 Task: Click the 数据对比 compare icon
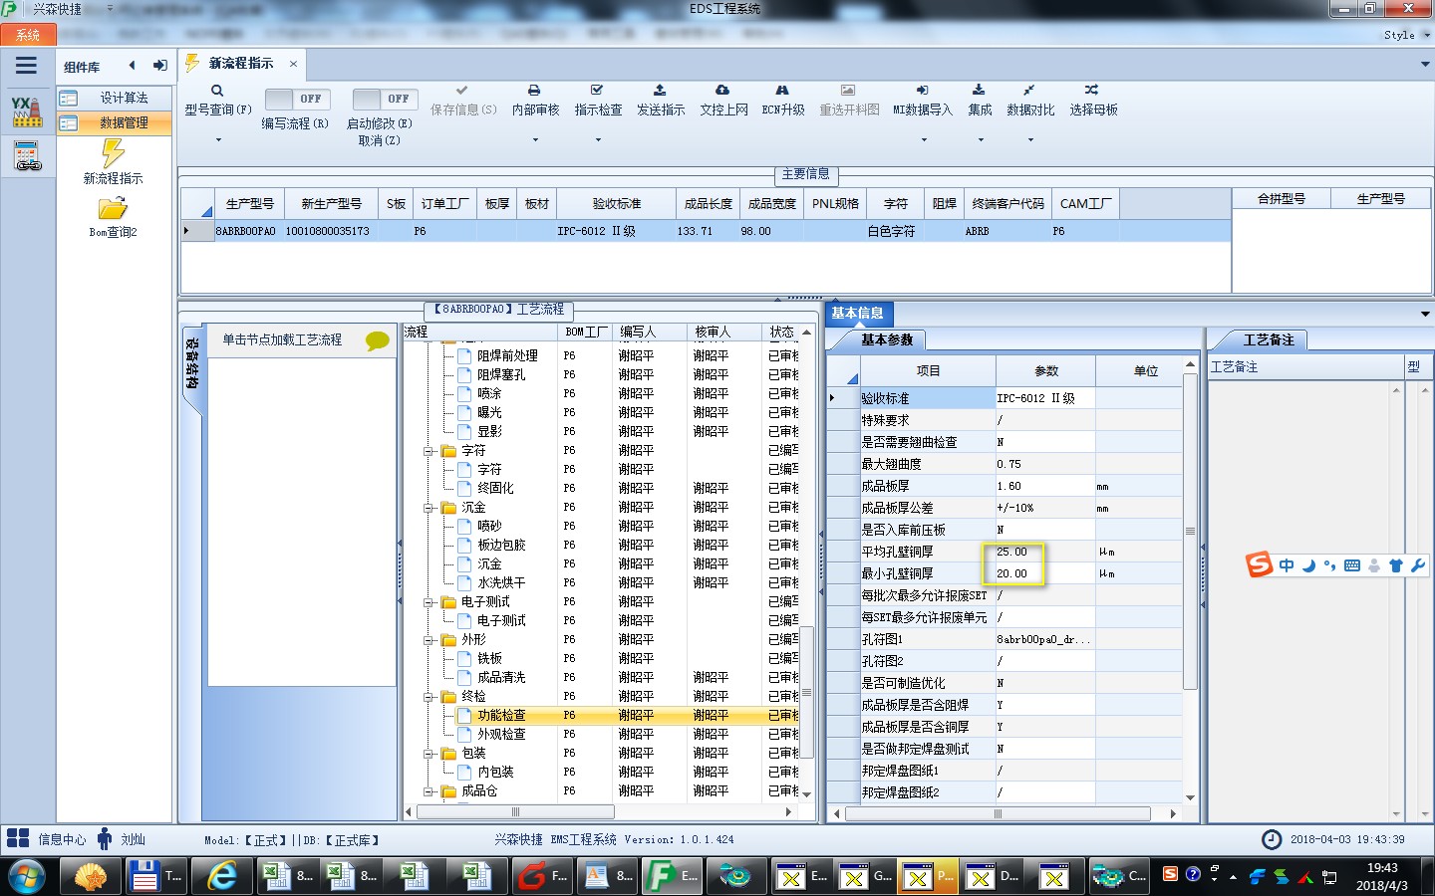(1029, 91)
